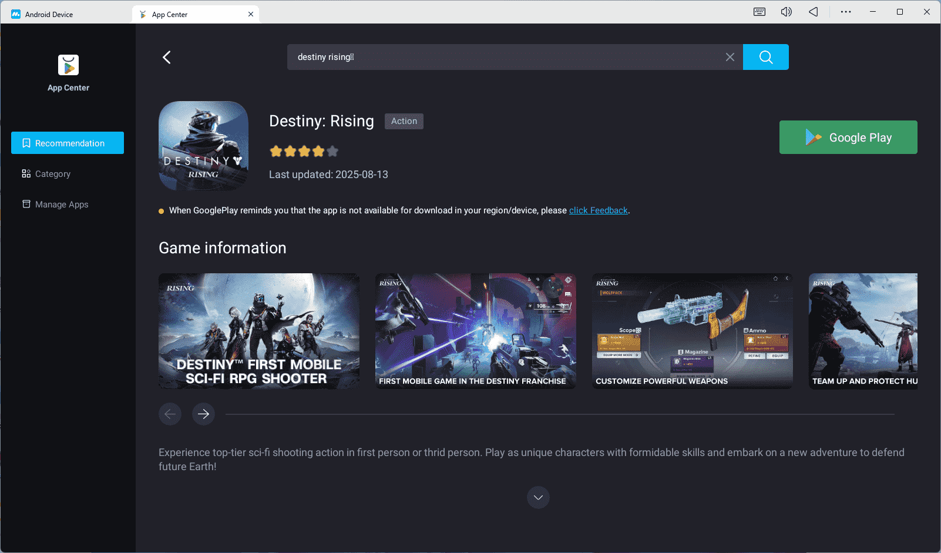Click the volume speaker icon in the title bar
Image resolution: width=941 pixels, height=553 pixels.
click(x=787, y=12)
